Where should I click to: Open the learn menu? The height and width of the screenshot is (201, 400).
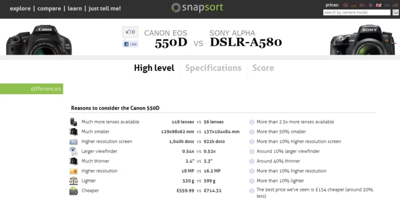75,8
